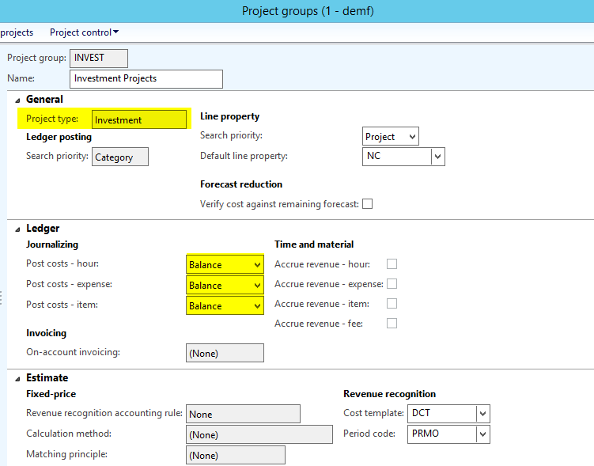Click the highlighted Project type field
Viewport: 594px width, 466px height.
click(x=139, y=120)
